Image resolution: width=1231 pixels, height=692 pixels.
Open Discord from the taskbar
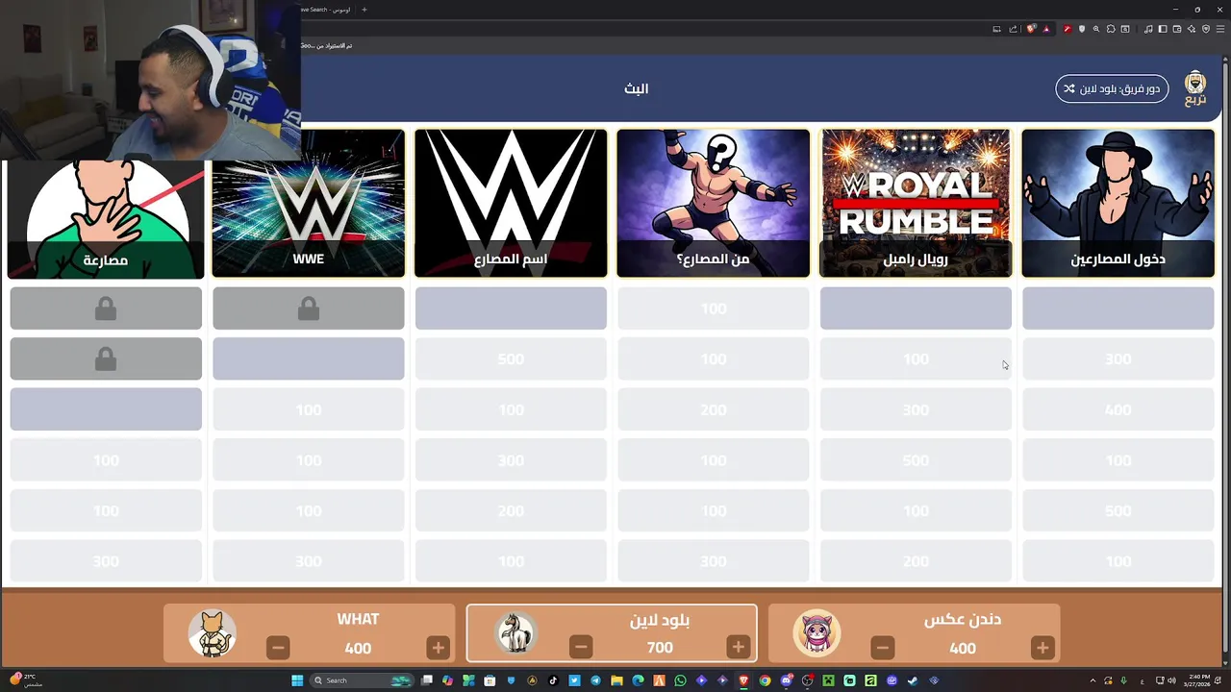pyautogui.click(x=789, y=680)
